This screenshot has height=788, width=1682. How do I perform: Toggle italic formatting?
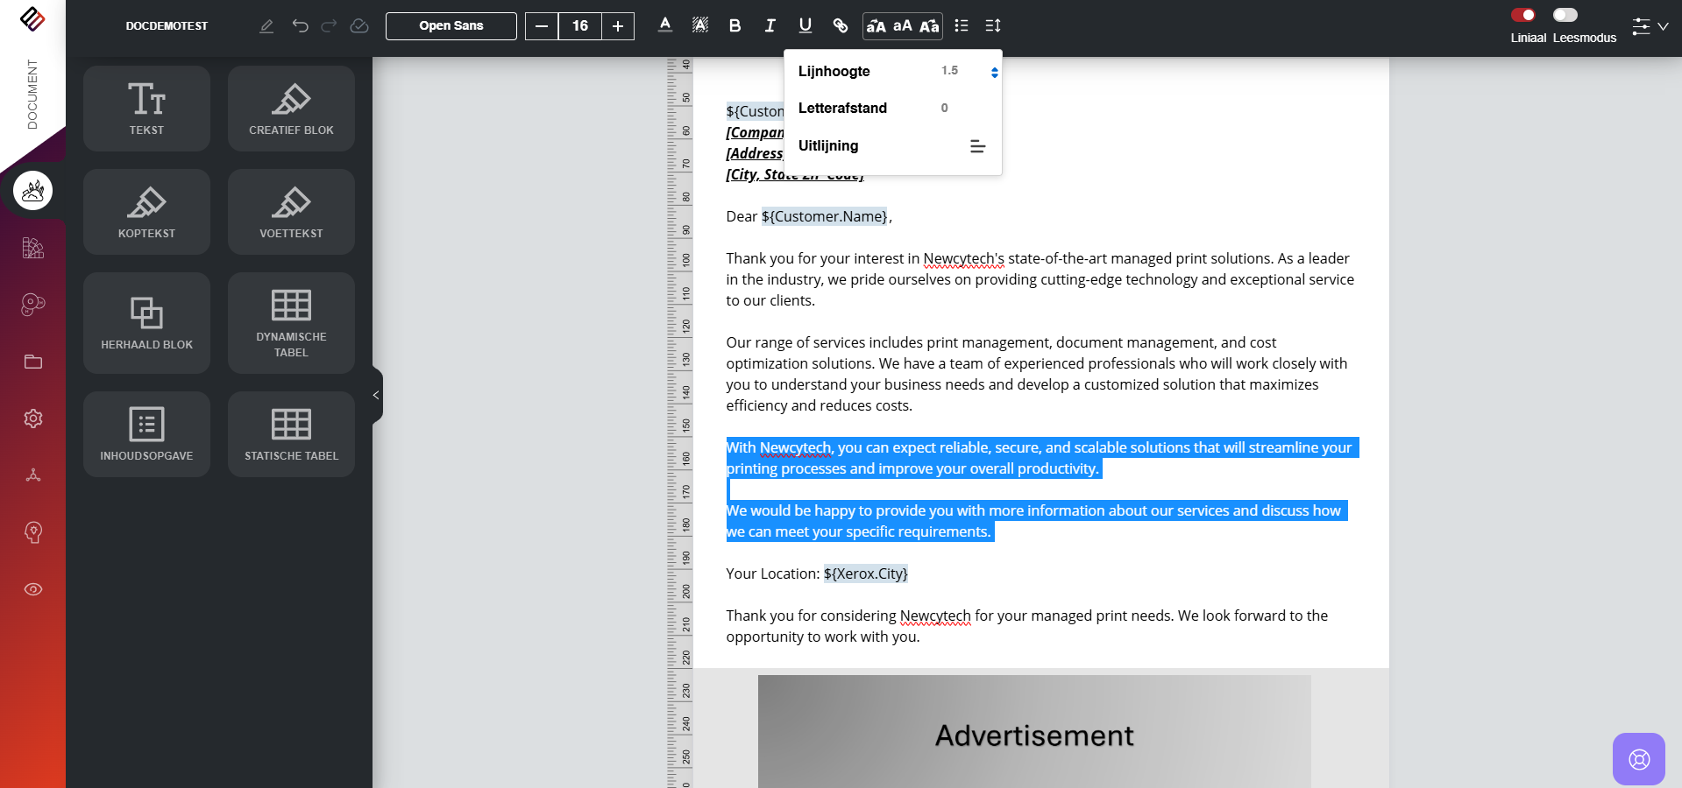[770, 25]
